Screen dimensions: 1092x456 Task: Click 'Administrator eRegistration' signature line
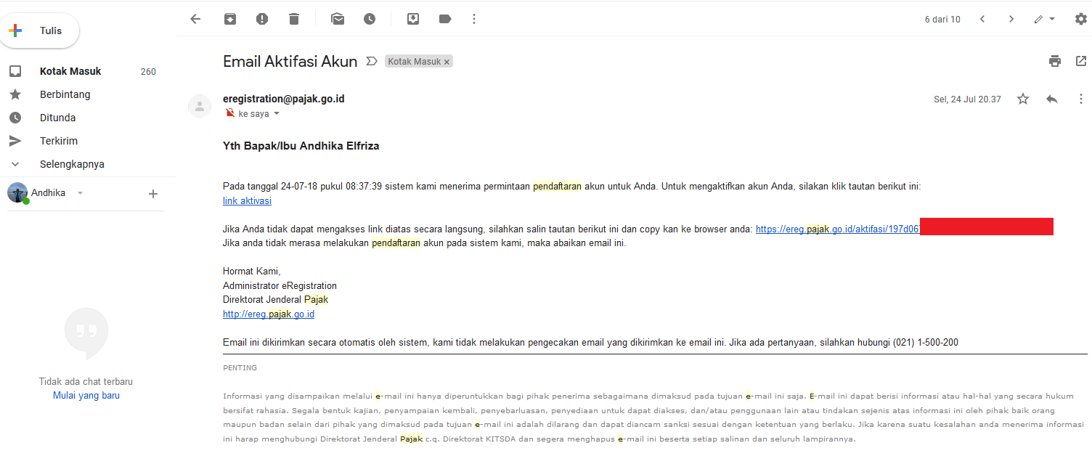pos(280,286)
